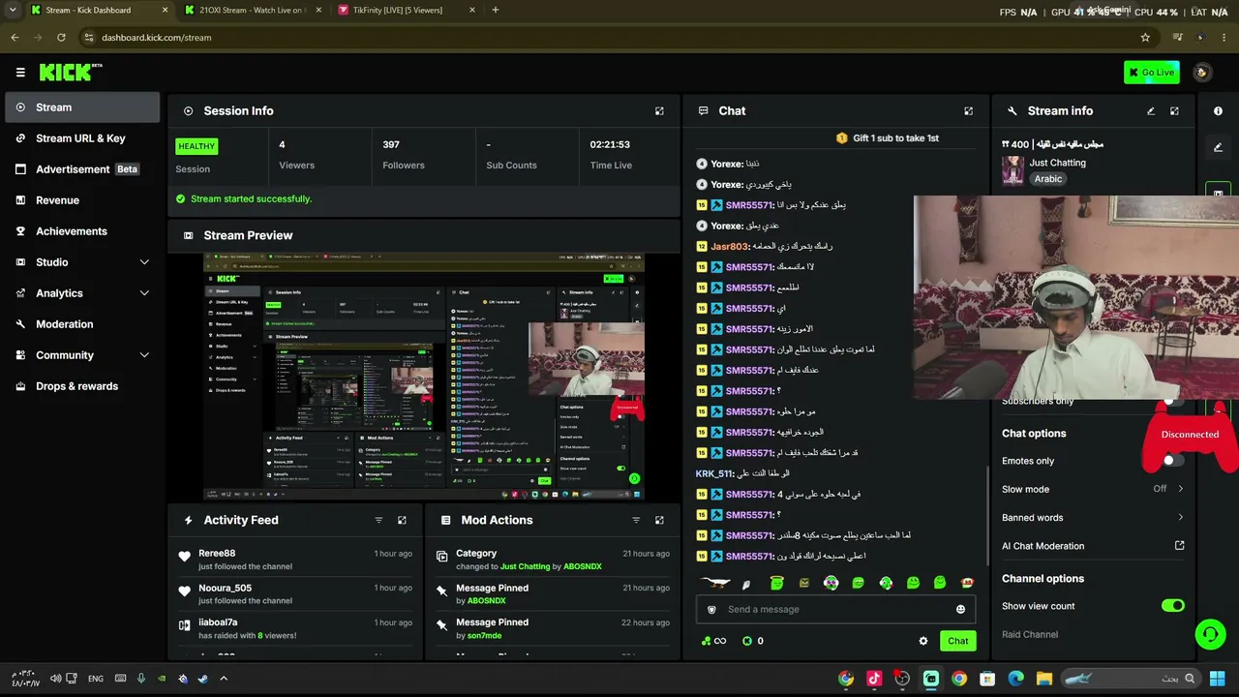The width and height of the screenshot is (1239, 697).
Task: Open OBS Studio from the taskbar
Action: [902, 679]
